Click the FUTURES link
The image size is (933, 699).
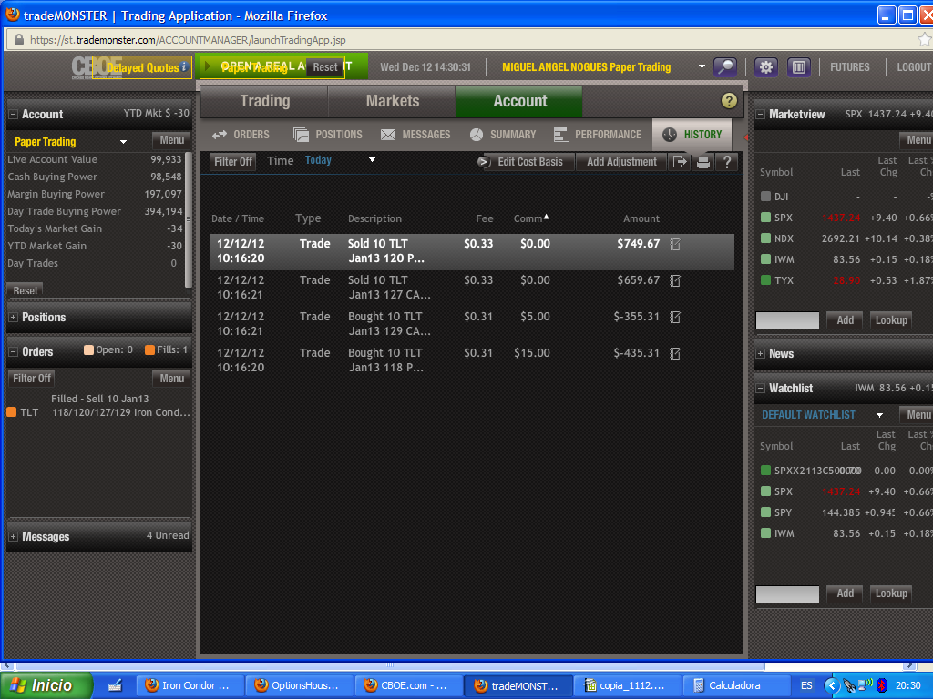[x=850, y=67]
